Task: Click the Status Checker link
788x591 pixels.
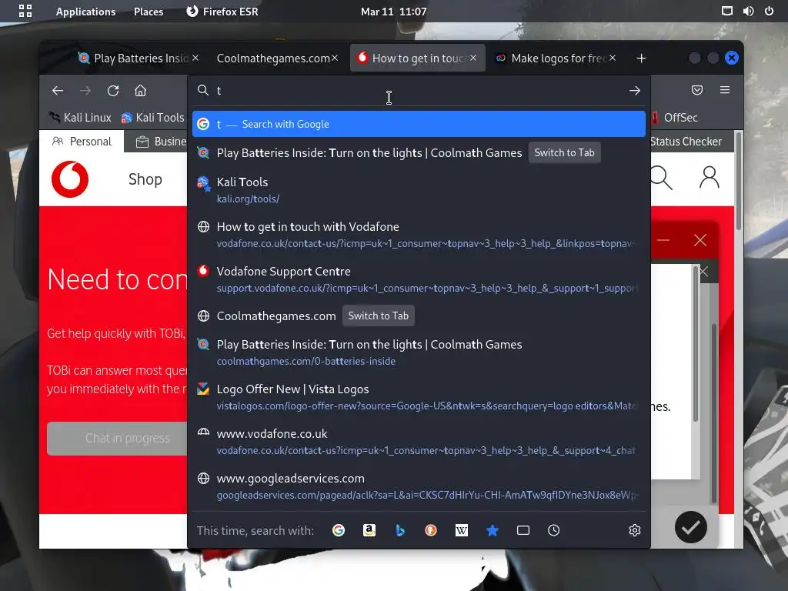Action: [x=686, y=142]
